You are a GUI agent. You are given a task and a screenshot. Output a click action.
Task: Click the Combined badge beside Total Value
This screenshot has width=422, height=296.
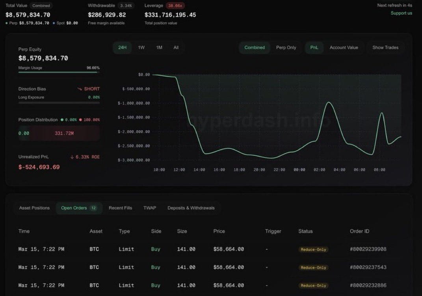[41, 6]
